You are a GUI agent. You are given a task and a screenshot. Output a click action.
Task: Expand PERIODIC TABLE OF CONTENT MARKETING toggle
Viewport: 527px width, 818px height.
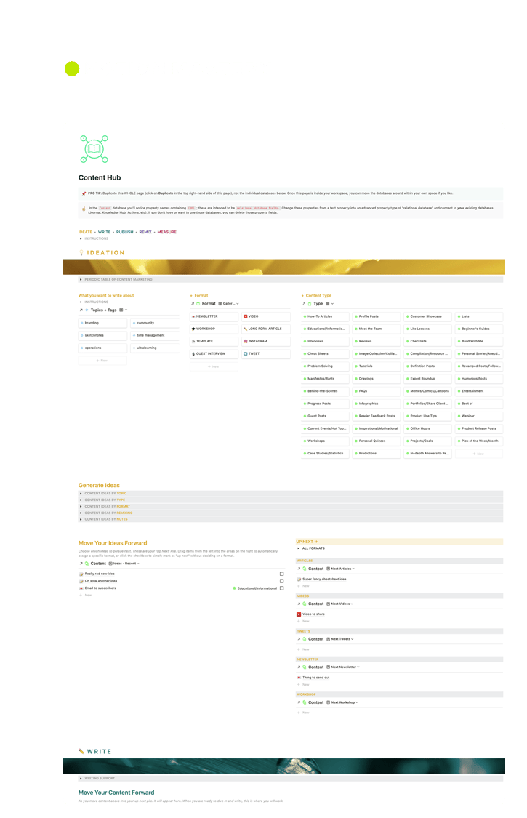coord(81,280)
